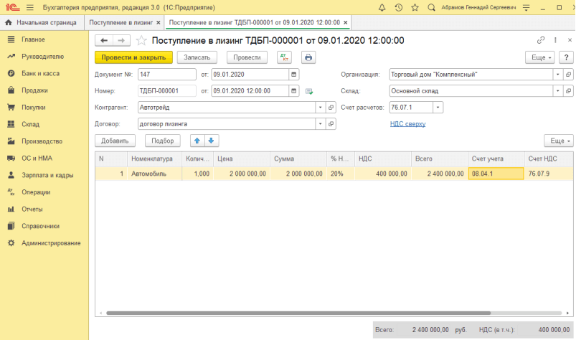
Task: Open the Еще menu above table
Action: pyautogui.click(x=558, y=141)
